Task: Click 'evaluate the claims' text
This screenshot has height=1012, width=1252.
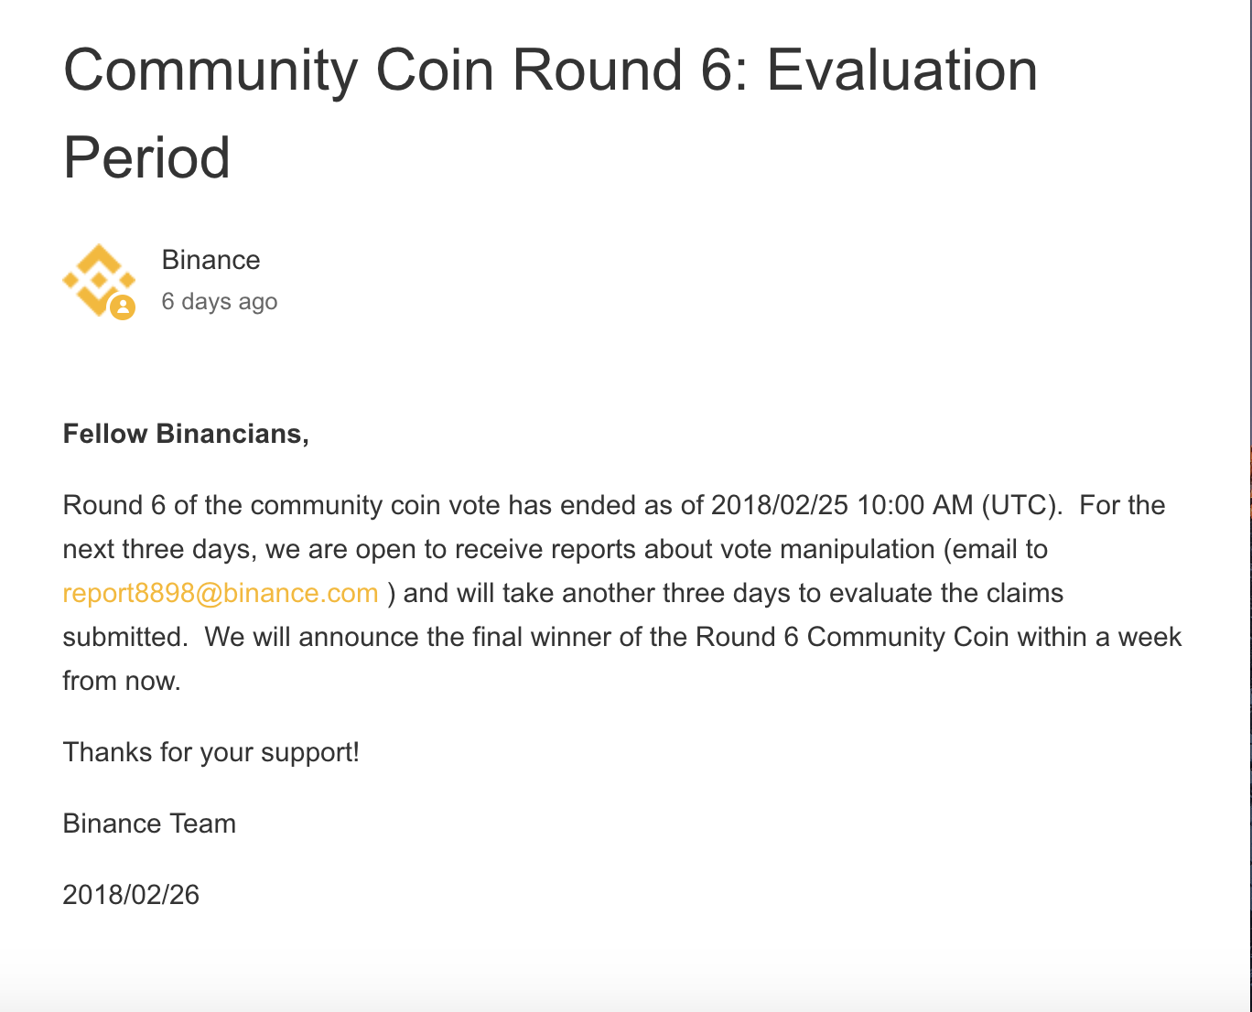Action: click(946, 593)
